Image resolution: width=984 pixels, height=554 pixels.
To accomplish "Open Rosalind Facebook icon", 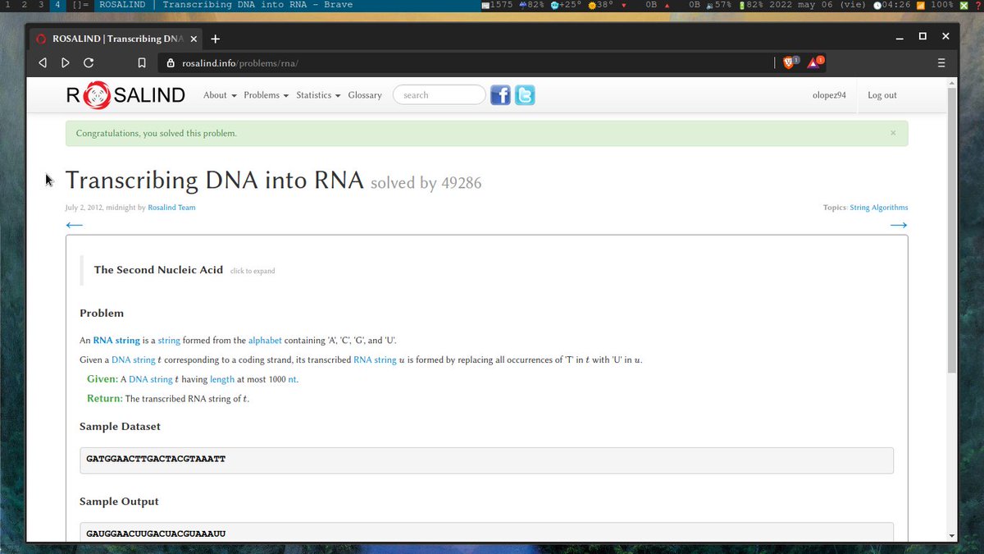I will (x=500, y=95).
